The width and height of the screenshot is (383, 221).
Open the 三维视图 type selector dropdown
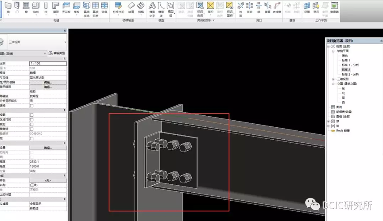[x=65, y=42]
